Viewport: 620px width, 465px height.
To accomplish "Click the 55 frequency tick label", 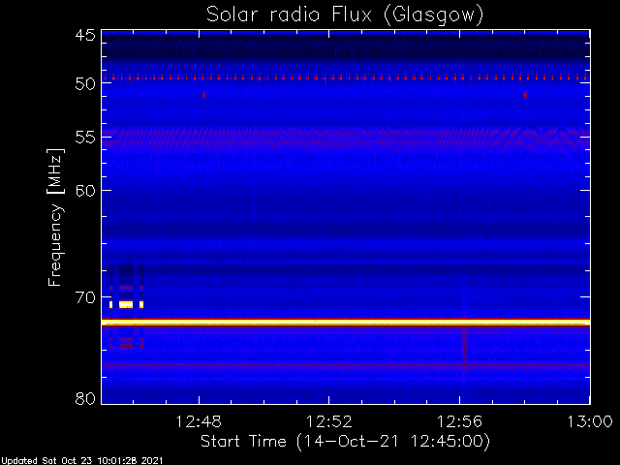I will (x=85, y=138).
